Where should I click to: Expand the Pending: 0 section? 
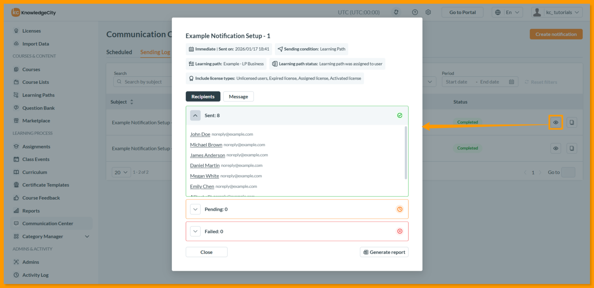(x=195, y=209)
